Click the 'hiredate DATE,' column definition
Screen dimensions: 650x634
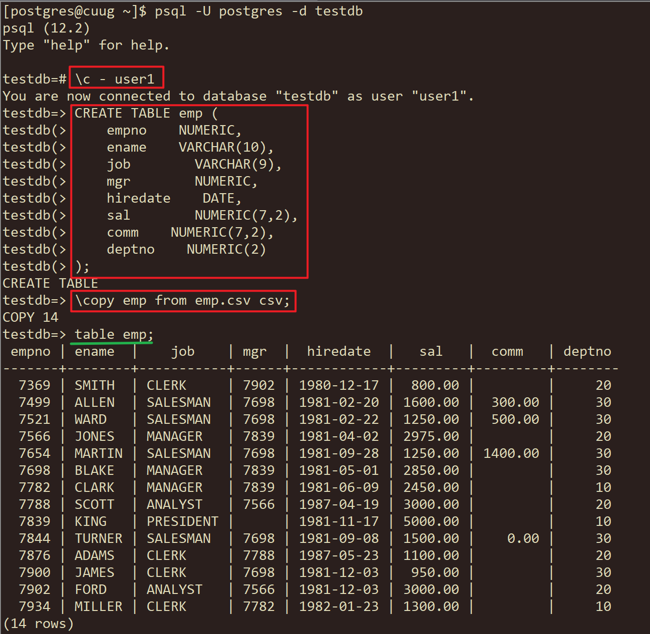pos(174,198)
